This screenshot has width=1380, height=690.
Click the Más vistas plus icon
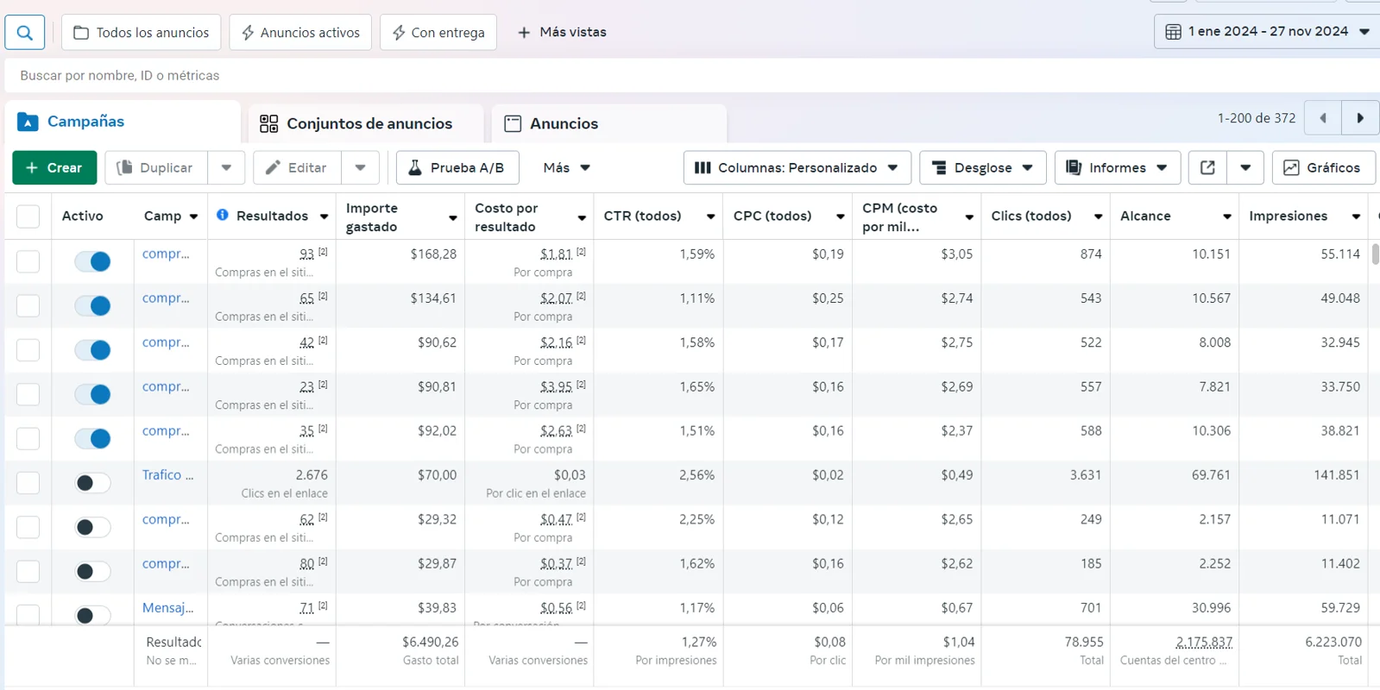click(524, 33)
